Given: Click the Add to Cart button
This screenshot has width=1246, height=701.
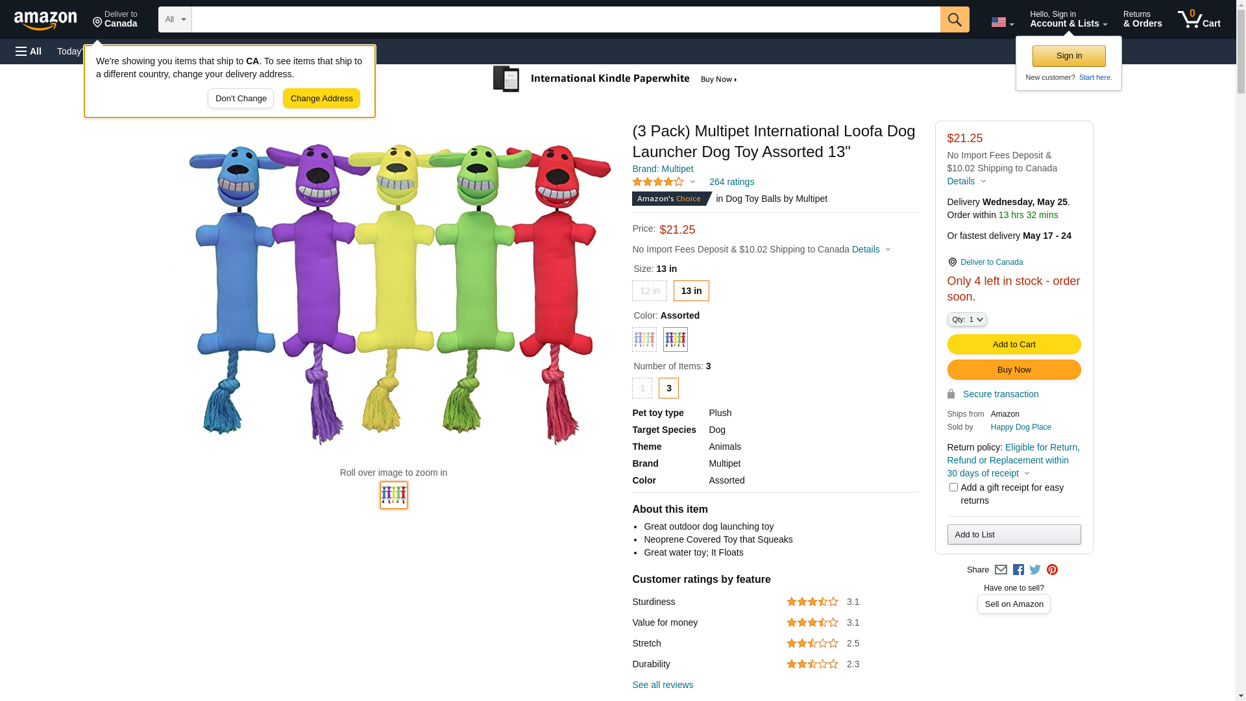Looking at the screenshot, I should pyautogui.click(x=1014, y=345).
